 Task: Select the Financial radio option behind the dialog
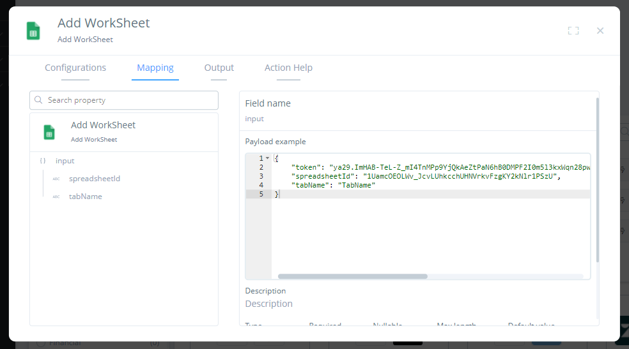40,343
